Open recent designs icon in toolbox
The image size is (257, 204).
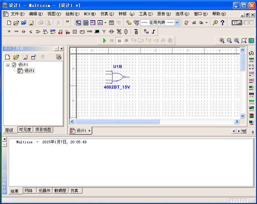pos(59,57)
